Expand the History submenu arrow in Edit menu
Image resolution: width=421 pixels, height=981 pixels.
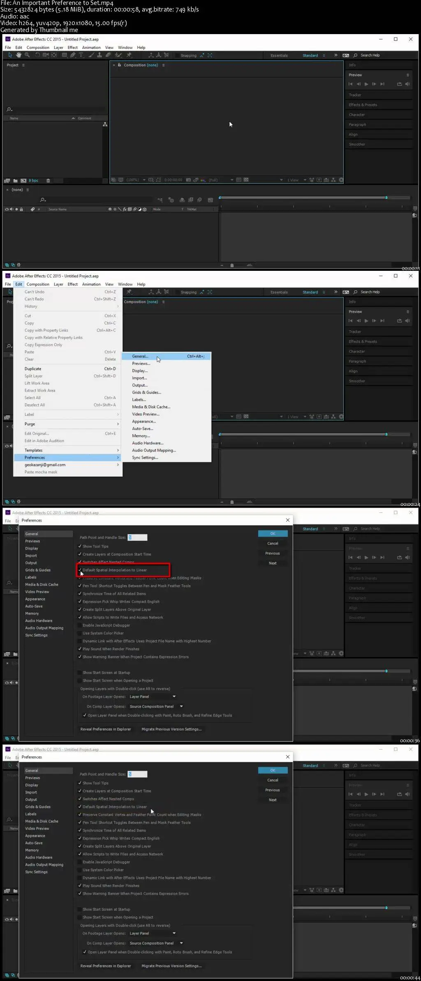pyautogui.click(x=118, y=306)
